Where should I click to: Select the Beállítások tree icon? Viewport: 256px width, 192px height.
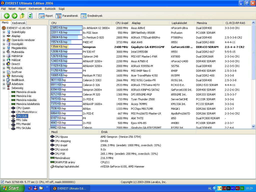coord(8,80)
